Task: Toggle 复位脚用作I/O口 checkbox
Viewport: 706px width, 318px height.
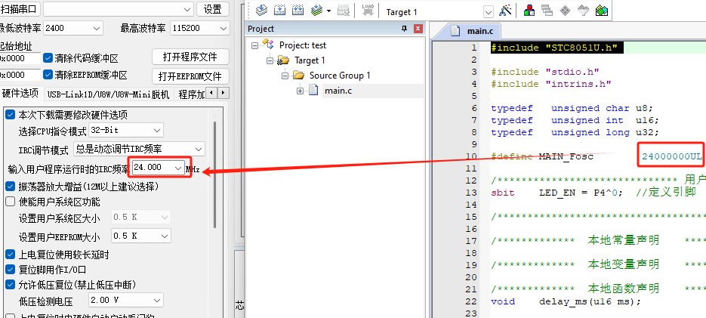Action: tap(11, 270)
